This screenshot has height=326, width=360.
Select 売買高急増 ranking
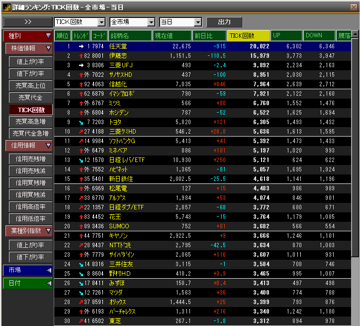(30, 122)
